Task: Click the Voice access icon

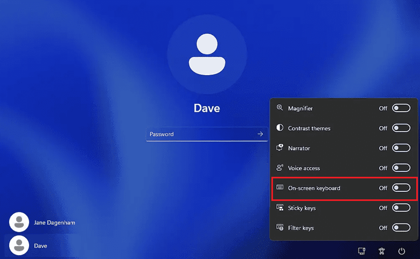Action: [279, 168]
